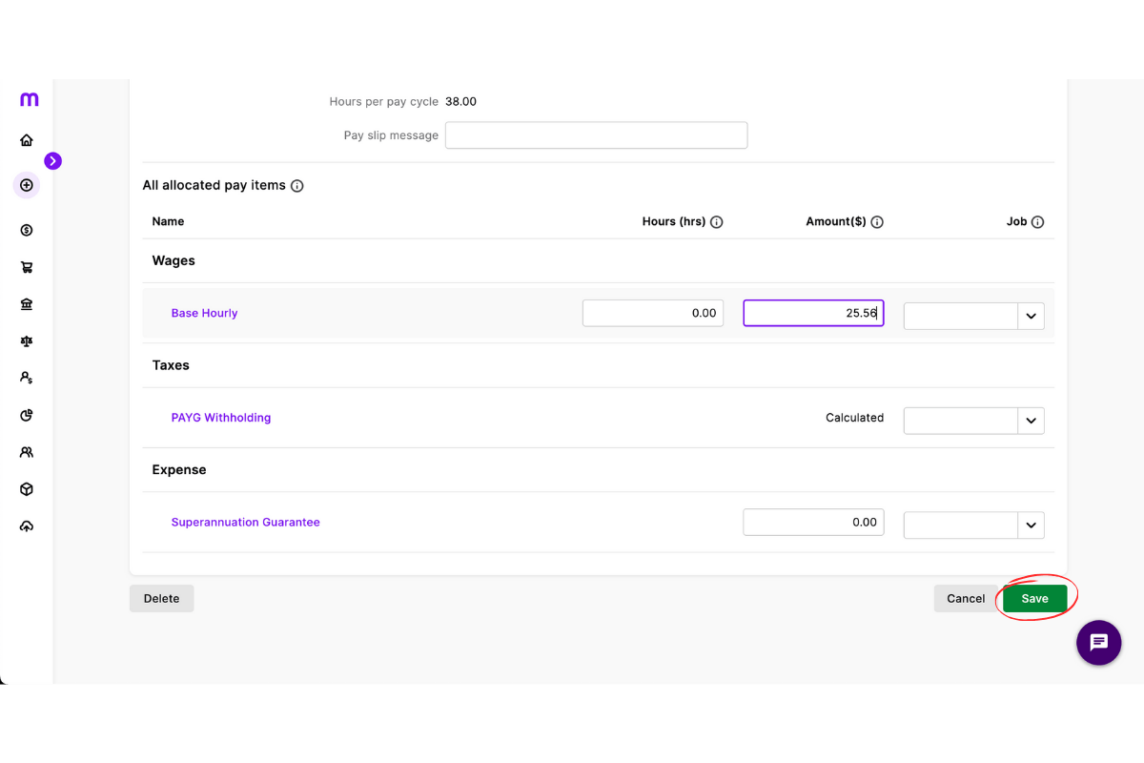Click the Purchases shopping cart icon

27,267
